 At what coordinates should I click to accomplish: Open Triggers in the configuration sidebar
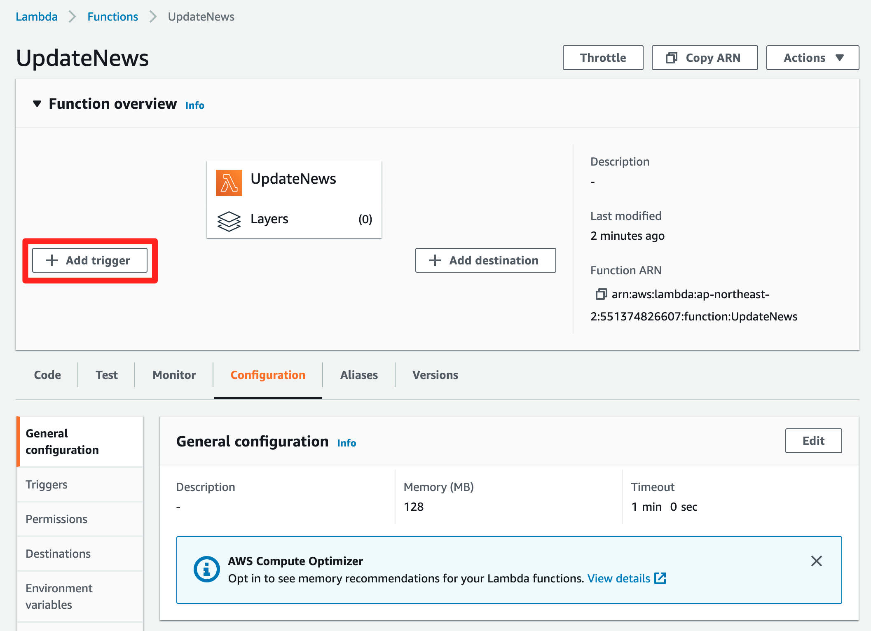pos(80,484)
